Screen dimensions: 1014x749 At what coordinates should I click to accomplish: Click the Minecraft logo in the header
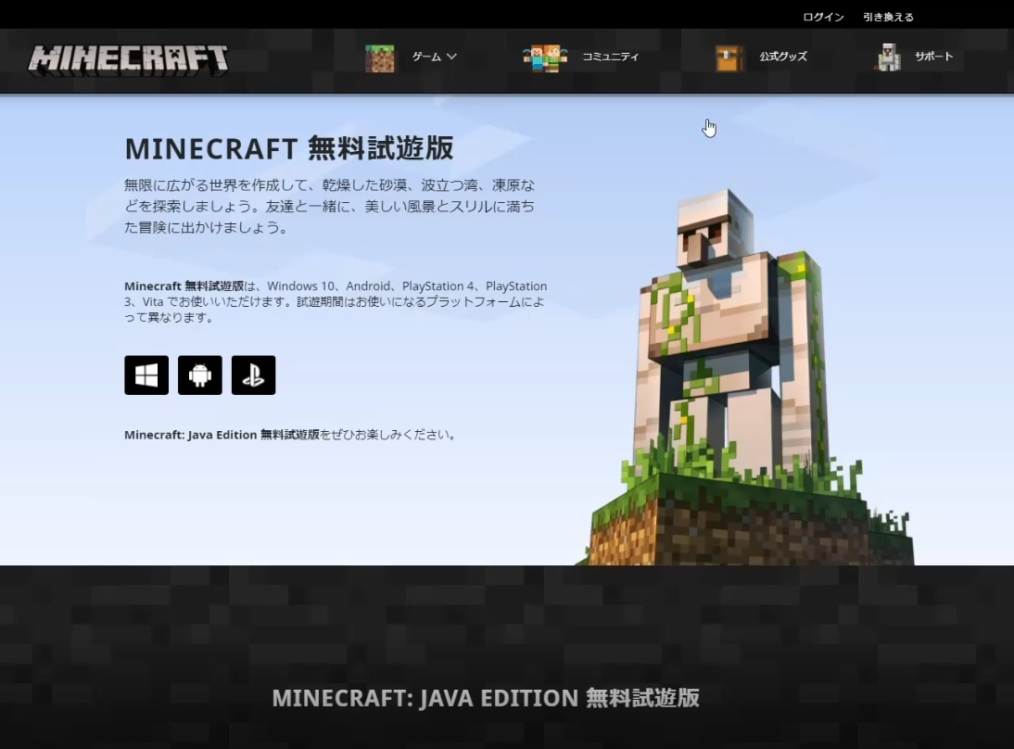tap(128, 59)
